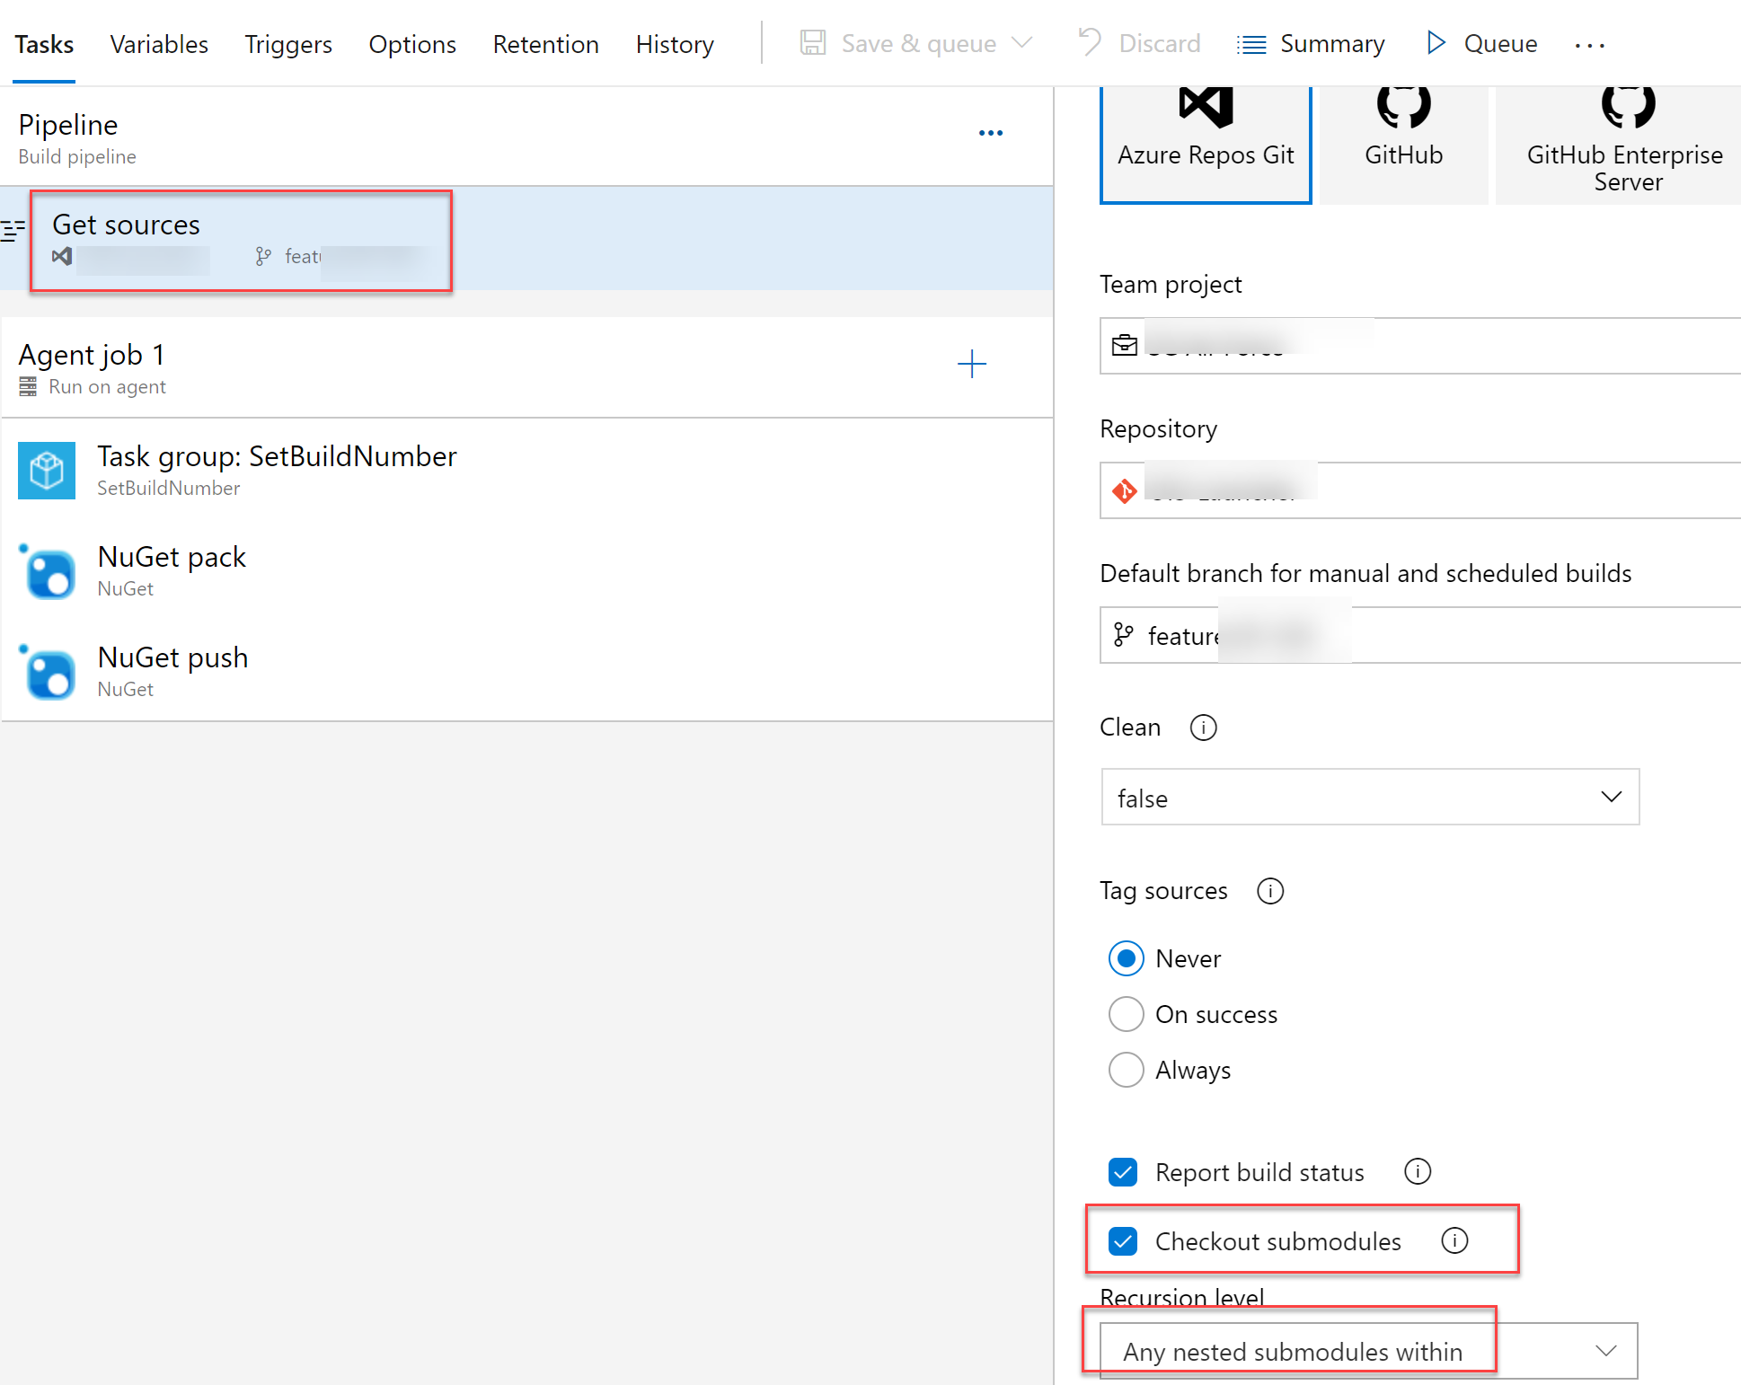Select On success radio button
This screenshot has height=1385, width=1741.
[1126, 1014]
